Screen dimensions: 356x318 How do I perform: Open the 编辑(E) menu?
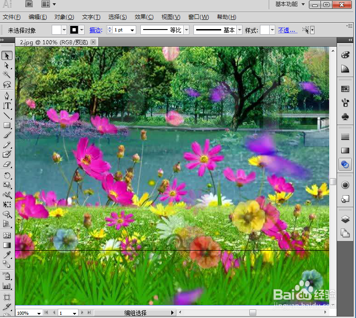38,17
